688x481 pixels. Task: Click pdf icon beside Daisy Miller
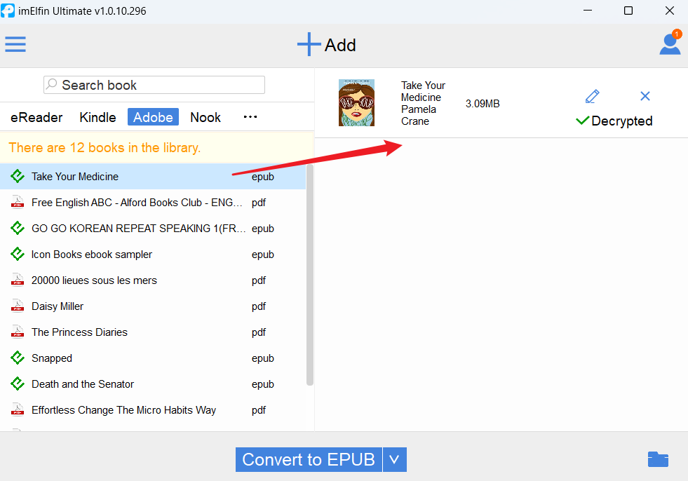click(x=18, y=306)
